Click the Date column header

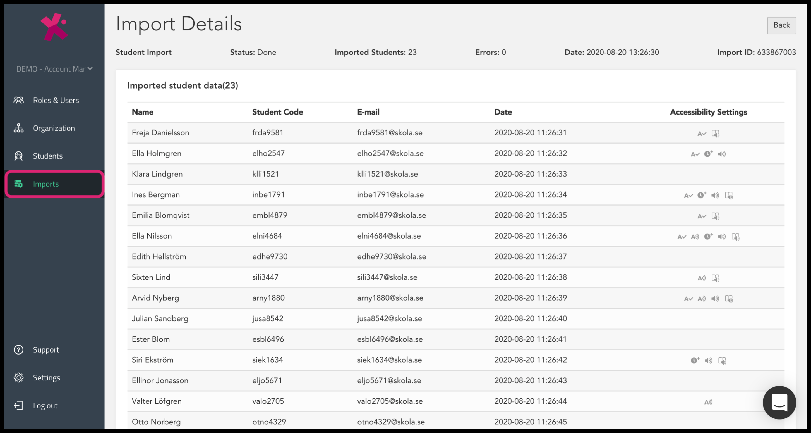coord(503,112)
